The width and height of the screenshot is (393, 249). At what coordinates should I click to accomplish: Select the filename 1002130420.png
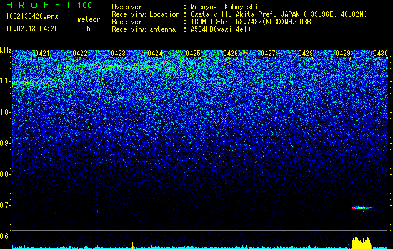coord(32,16)
